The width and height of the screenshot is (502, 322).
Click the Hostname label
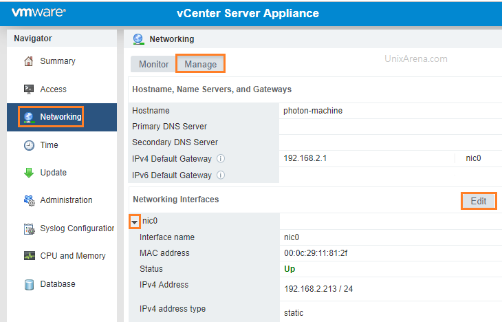[151, 111]
